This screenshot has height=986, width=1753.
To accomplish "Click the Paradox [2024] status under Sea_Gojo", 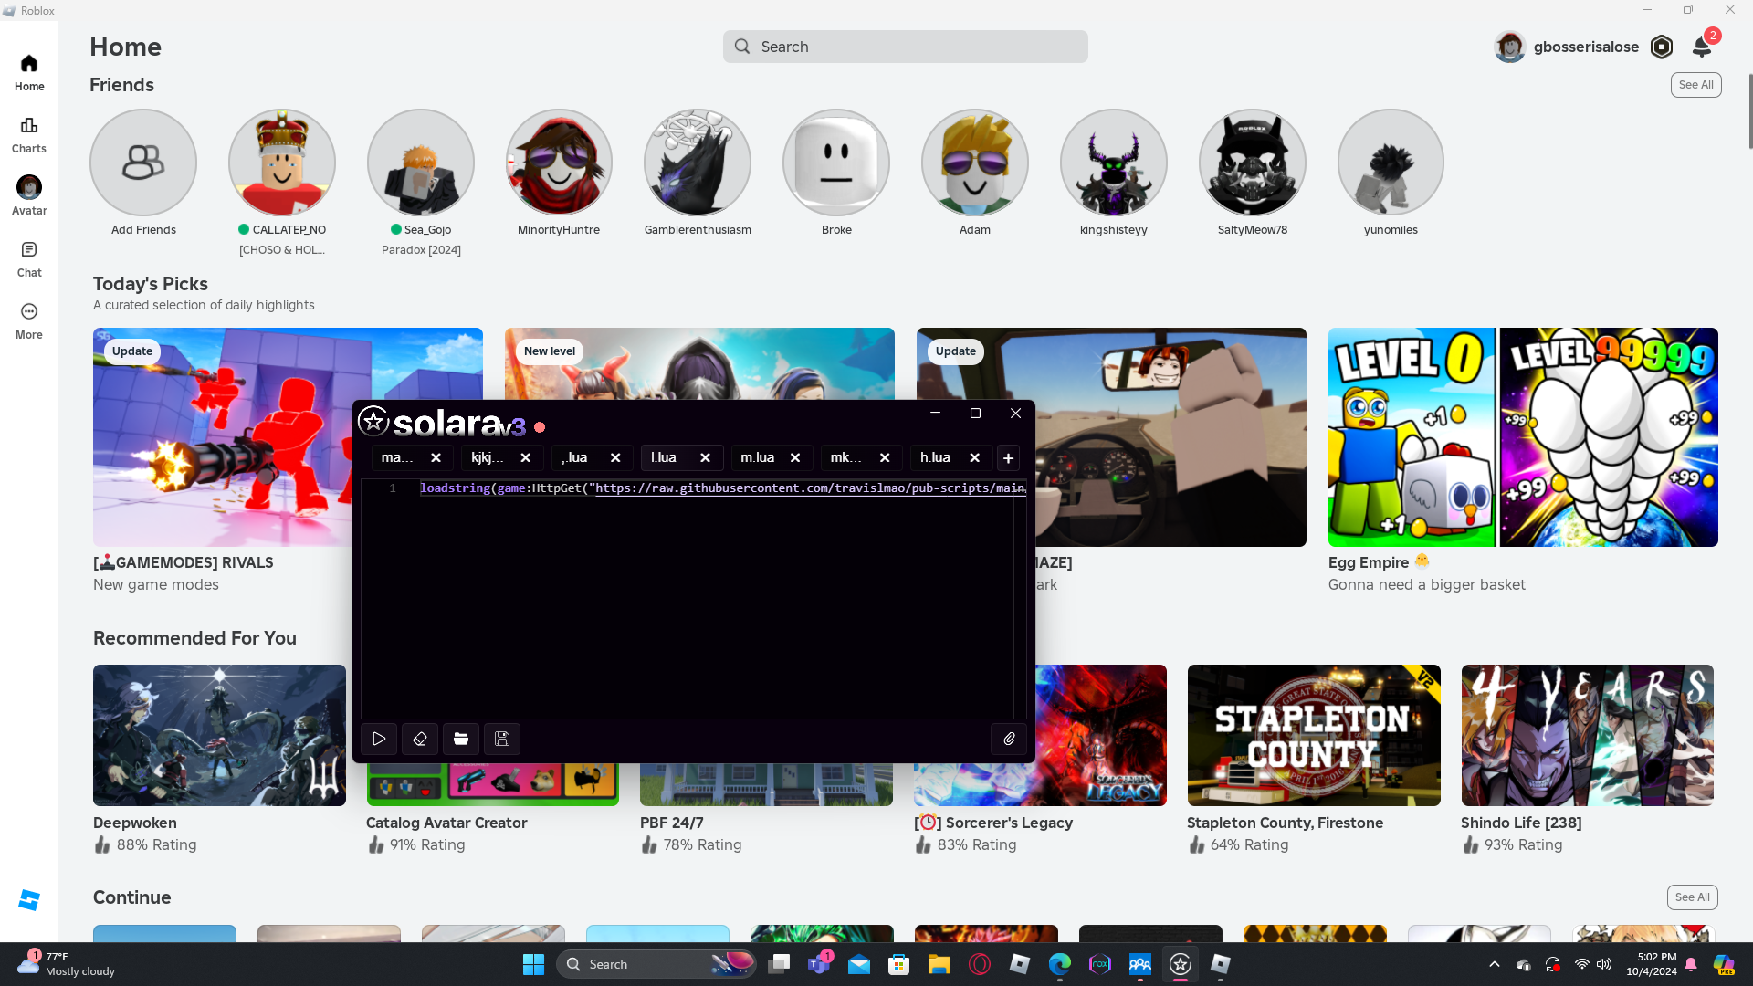I will pos(421,250).
